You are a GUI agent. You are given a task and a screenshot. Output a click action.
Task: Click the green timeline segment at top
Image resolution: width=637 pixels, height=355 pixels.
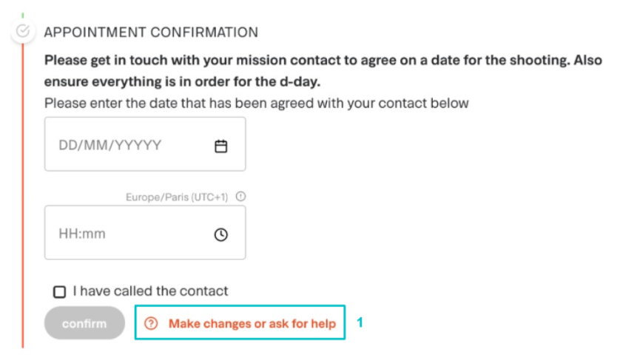[x=23, y=16]
